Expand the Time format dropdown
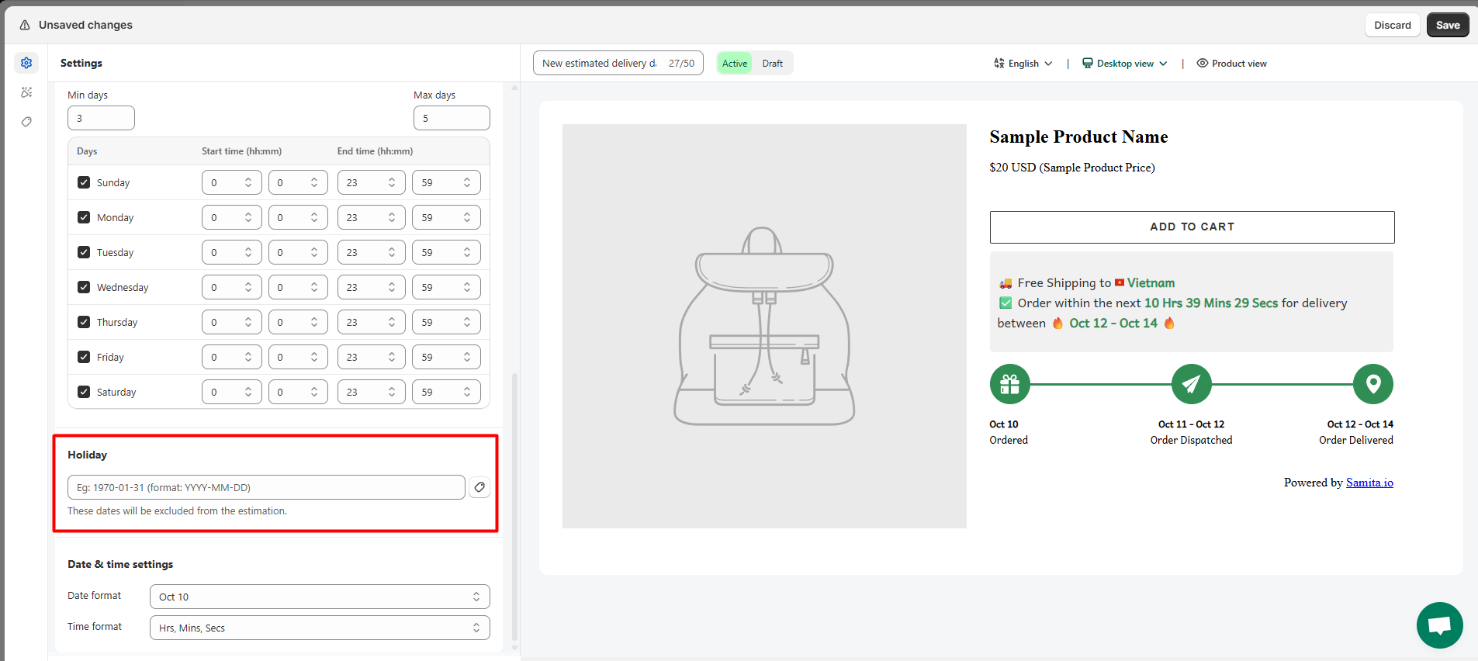This screenshot has width=1478, height=661. [319, 628]
